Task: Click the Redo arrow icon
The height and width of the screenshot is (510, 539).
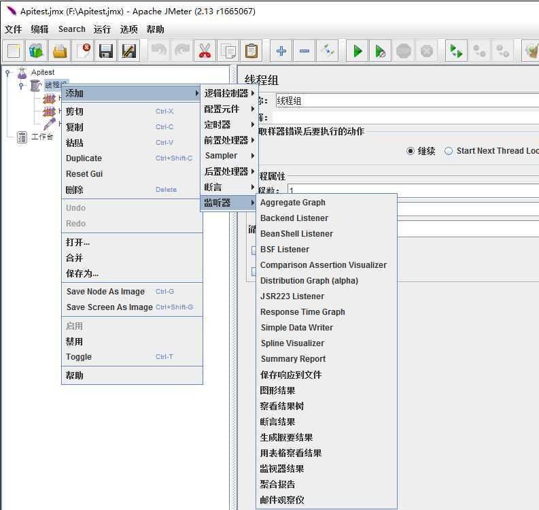Action: pyautogui.click(x=182, y=51)
